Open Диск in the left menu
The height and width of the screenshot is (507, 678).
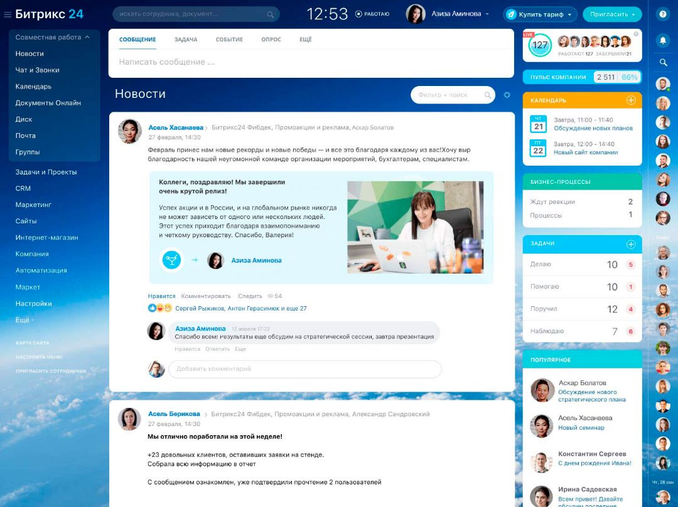(x=24, y=119)
